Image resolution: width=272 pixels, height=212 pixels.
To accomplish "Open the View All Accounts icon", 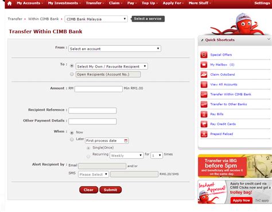I will click(204, 84).
